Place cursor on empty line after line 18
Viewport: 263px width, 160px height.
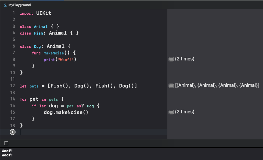pos(93,132)
